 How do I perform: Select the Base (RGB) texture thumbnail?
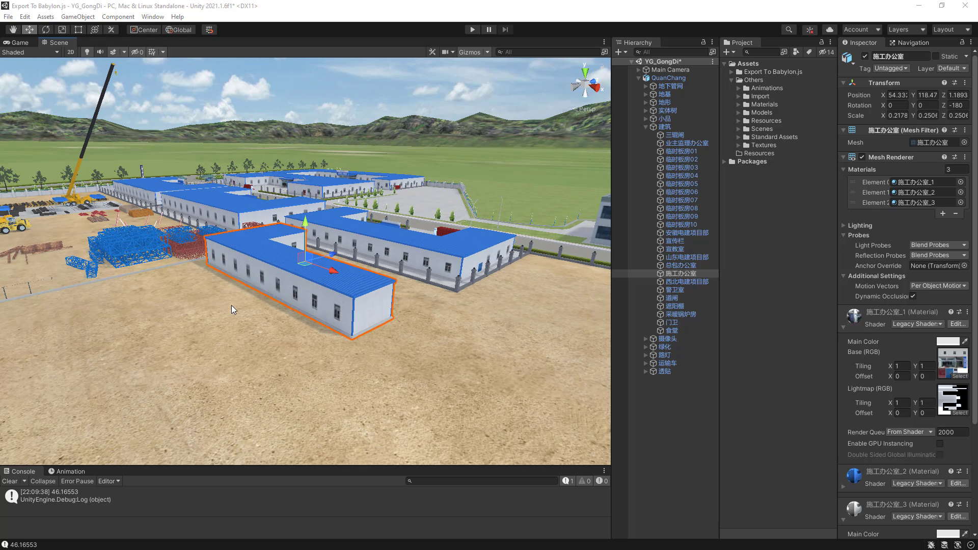pyautogui.click(x=953, y=364)
